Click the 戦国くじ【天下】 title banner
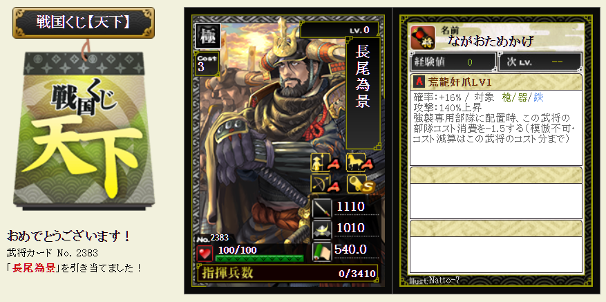 [x=84, y=22]
